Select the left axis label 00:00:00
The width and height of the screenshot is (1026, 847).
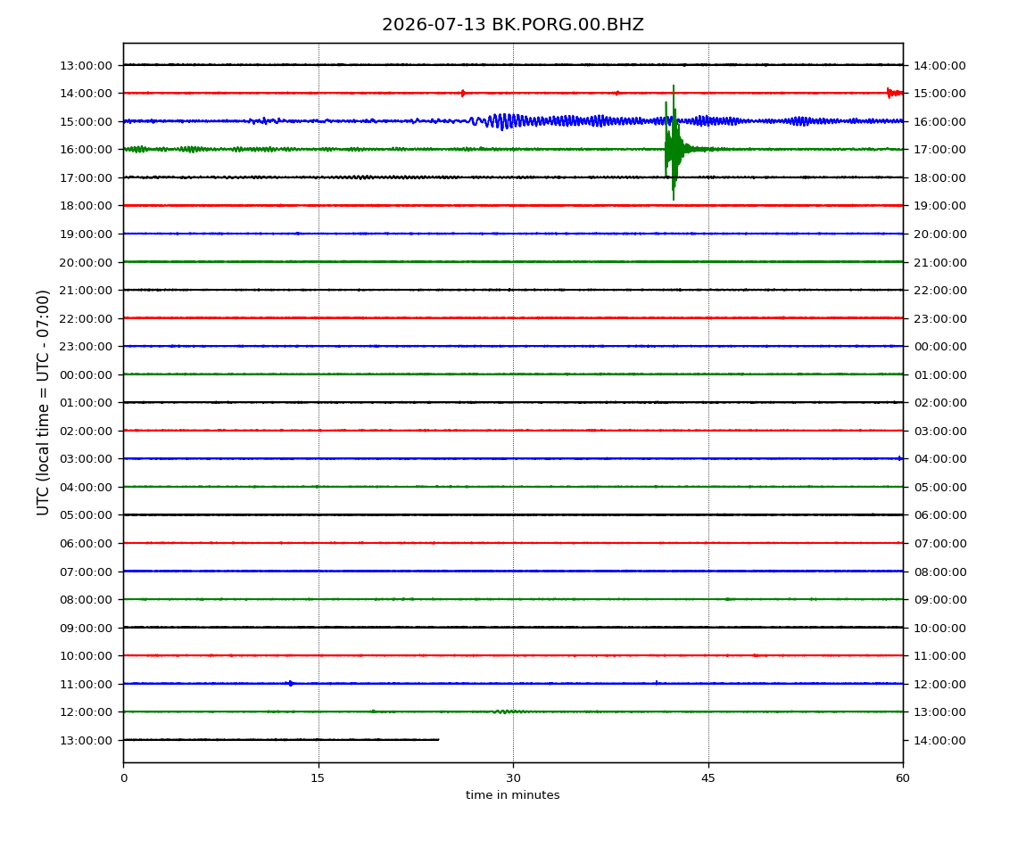pos(86,374)
